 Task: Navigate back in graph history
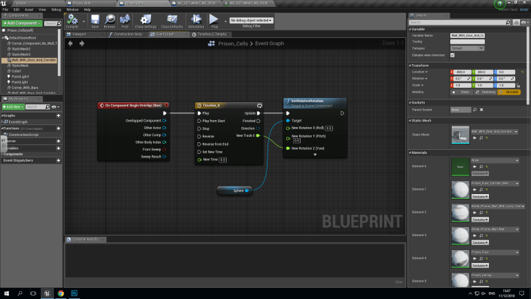click(70, 44)
